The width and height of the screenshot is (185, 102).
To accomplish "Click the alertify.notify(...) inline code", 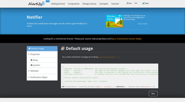I will tap(109, 57).
